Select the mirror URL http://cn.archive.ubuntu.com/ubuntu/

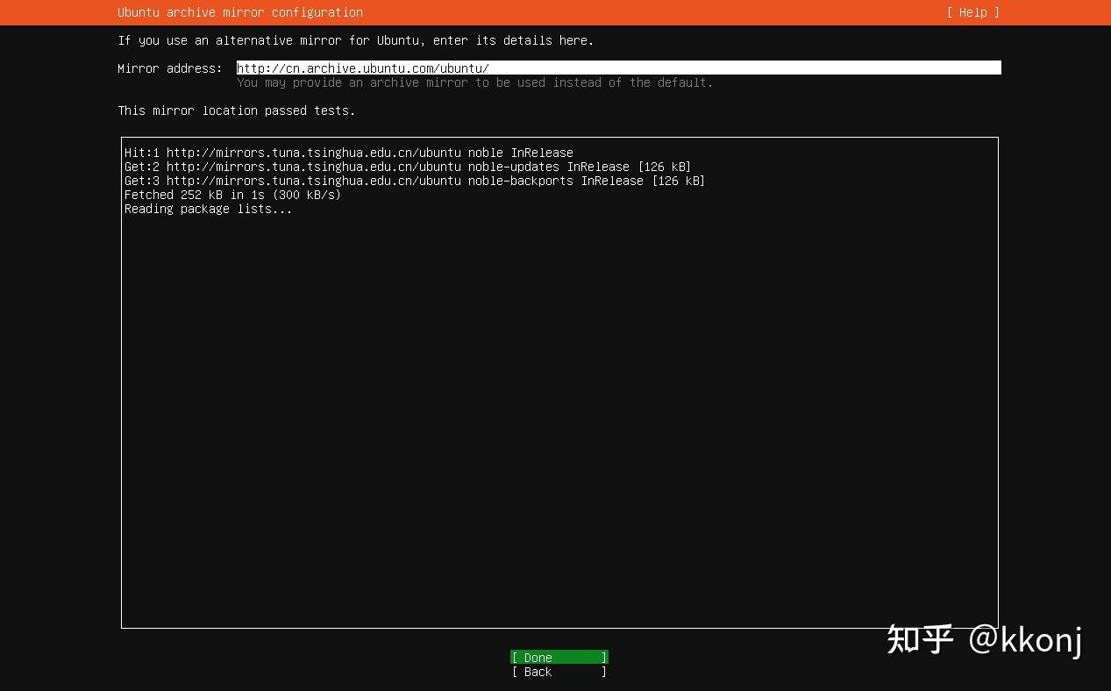pyautogui.click(x=362, y=68)
